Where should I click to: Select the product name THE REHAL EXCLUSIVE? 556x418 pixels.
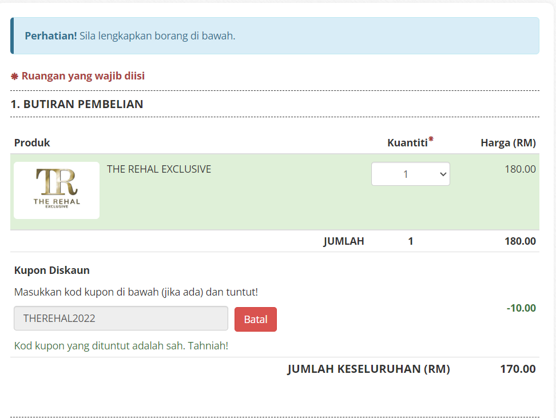pos(159,169)
